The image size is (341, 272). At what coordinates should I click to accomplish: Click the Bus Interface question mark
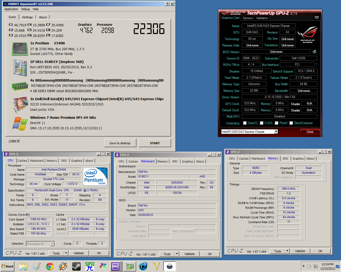[x=316, y=65]
